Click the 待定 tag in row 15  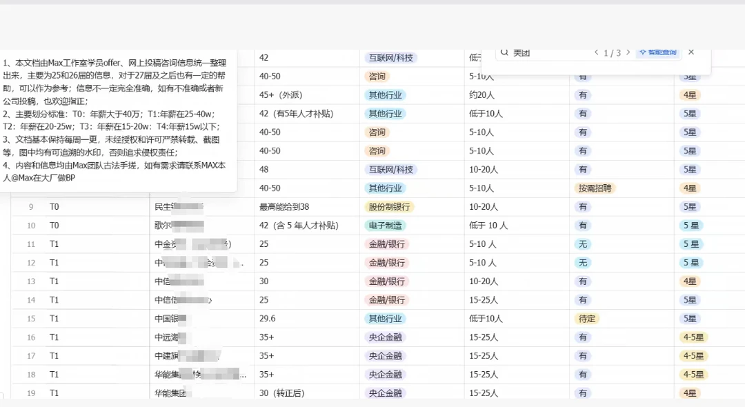click(587, 319)
